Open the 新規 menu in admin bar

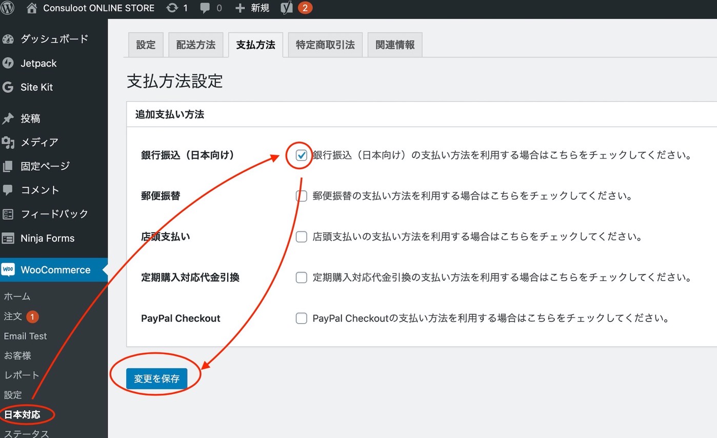click(x=260, y=8)
